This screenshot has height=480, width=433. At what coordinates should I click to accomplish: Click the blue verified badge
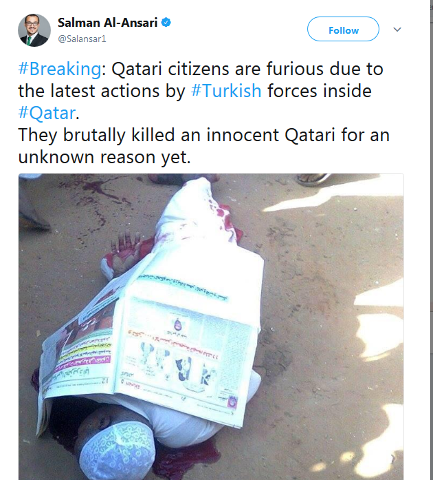tap(166, 22)
